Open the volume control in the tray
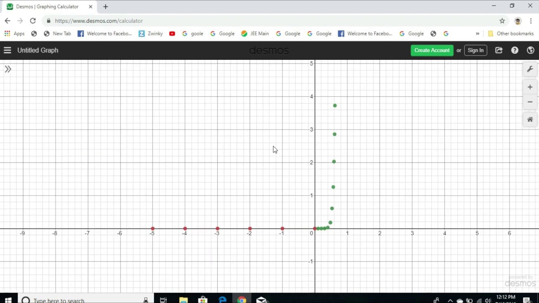539x303 pixels. point(488,300)
